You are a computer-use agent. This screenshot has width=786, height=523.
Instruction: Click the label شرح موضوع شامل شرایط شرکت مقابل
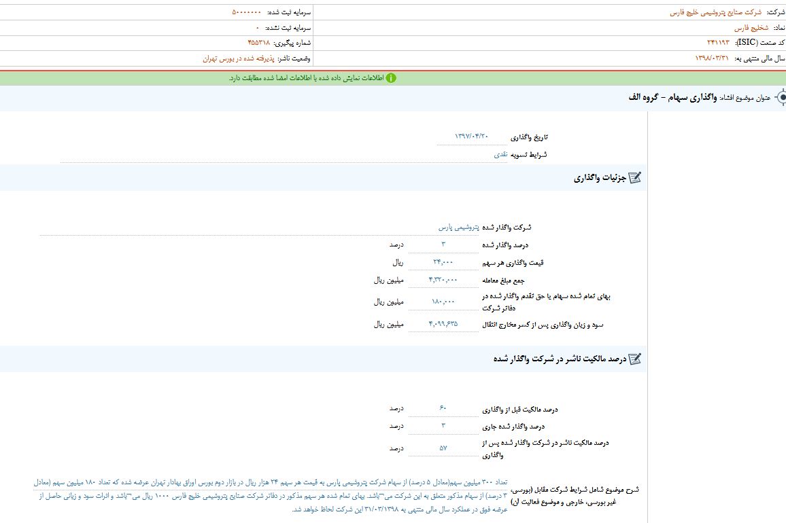point(575,496)
